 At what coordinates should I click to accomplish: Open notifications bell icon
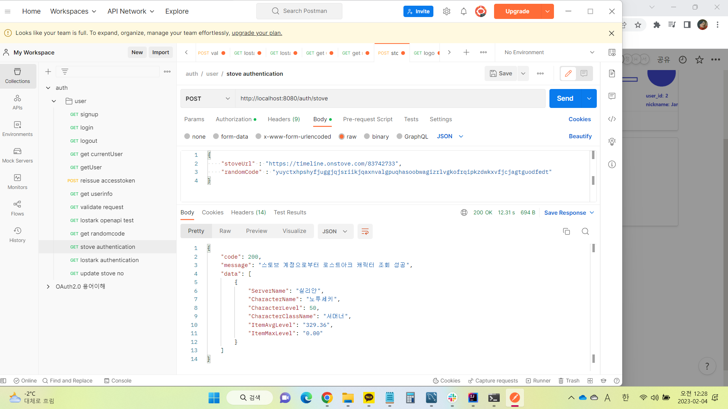[x=463, y=11]
